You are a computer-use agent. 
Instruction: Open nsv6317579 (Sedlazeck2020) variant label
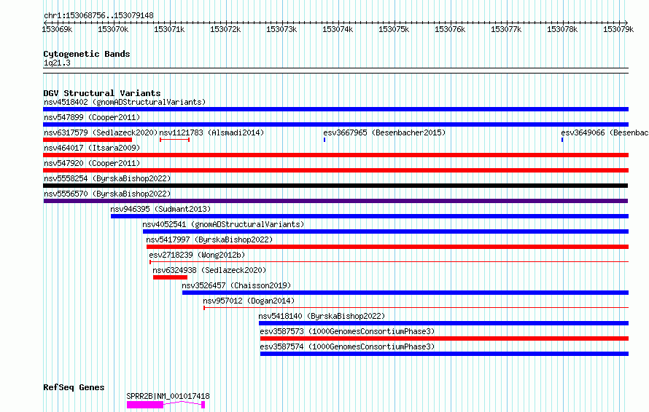tap(101, 132)
